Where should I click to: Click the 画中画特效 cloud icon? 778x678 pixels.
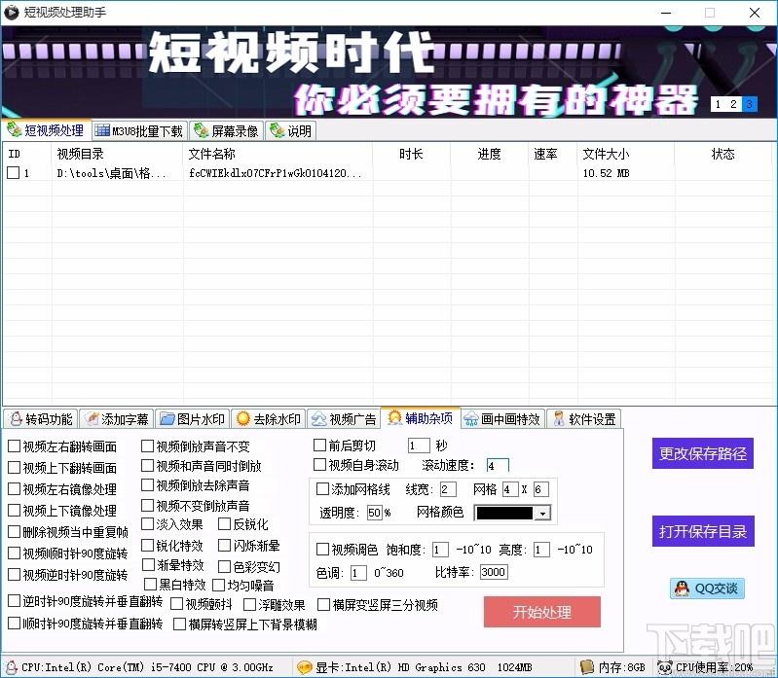(471, 419)
